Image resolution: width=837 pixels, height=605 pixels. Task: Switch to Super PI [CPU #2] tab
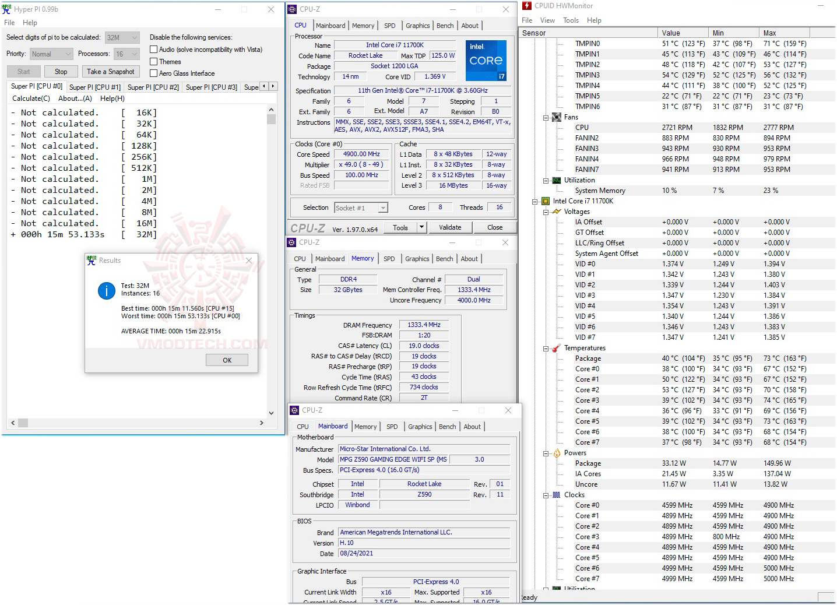153,87
